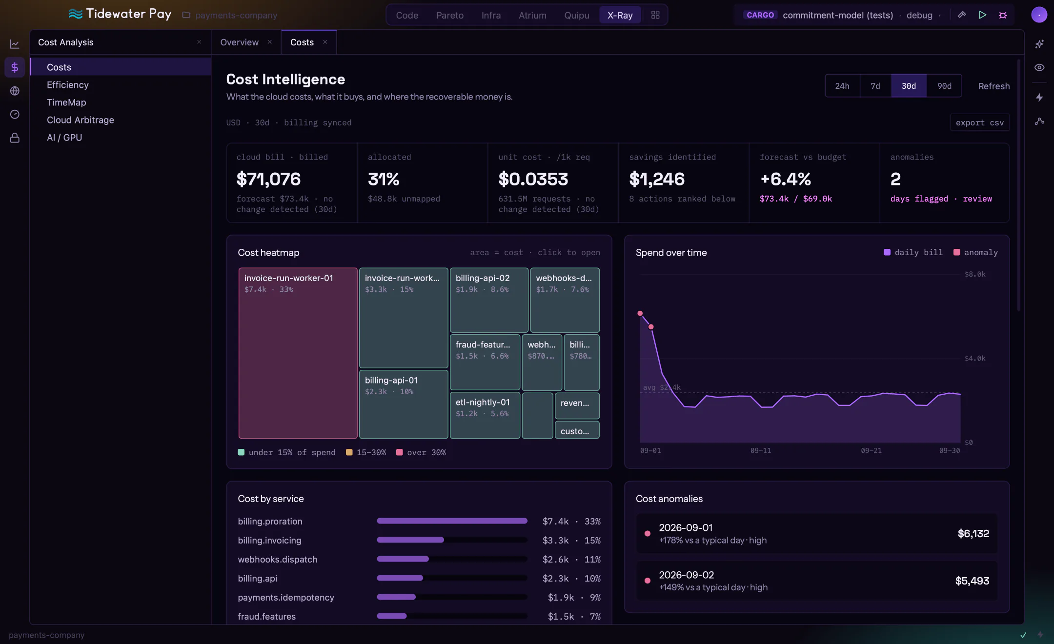Click the first anomaly point on spend chart
This screenshot has width=1054, height=644.
(x=640, y=313)
